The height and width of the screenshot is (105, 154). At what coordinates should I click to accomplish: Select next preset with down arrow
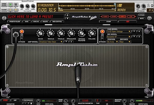(x=67, y=18)
